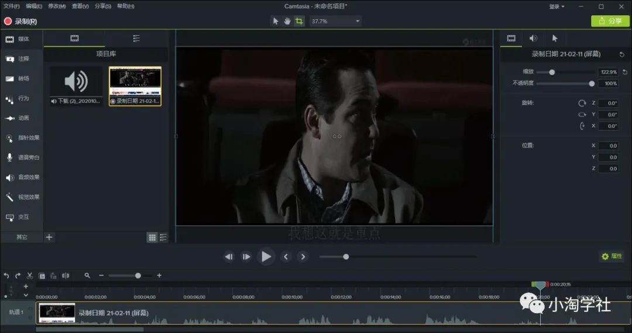The width and height of the screenshot is (632, 333).
Task: Split the clip with the split icon
Action: coord(66,276)
